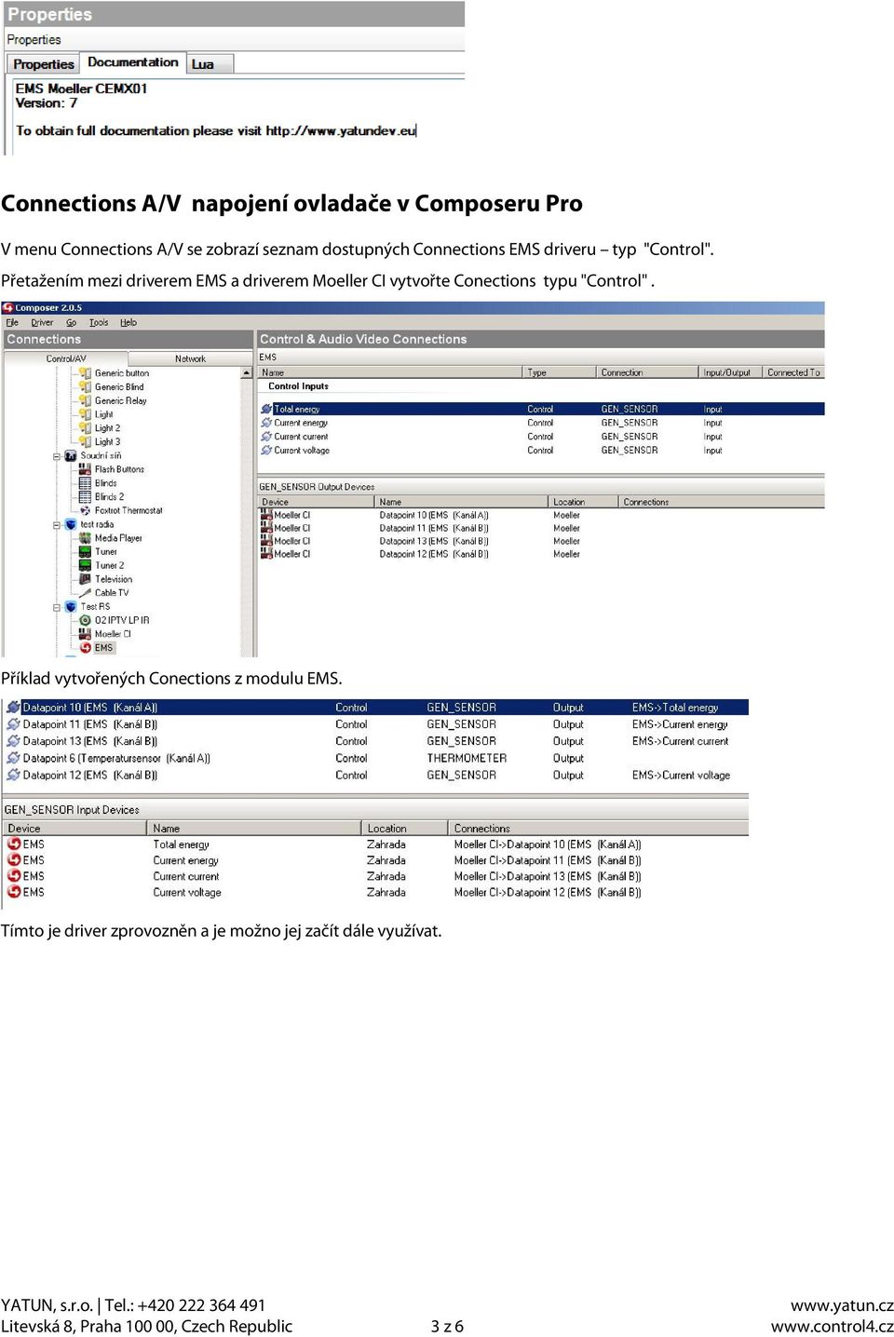Screen dimensions: 894x1337
Task: Click the Light 2 device icon
Action: (85, 428)
